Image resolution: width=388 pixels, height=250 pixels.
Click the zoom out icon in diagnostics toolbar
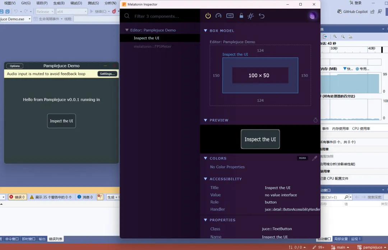pyautogui.click(x=343, y=36)
